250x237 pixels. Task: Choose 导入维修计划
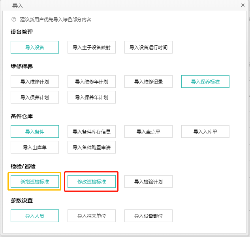tap(35, 81)
